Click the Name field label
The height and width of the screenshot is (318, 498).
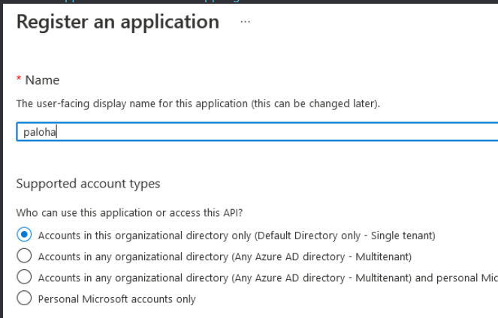(x=43, y=80)
